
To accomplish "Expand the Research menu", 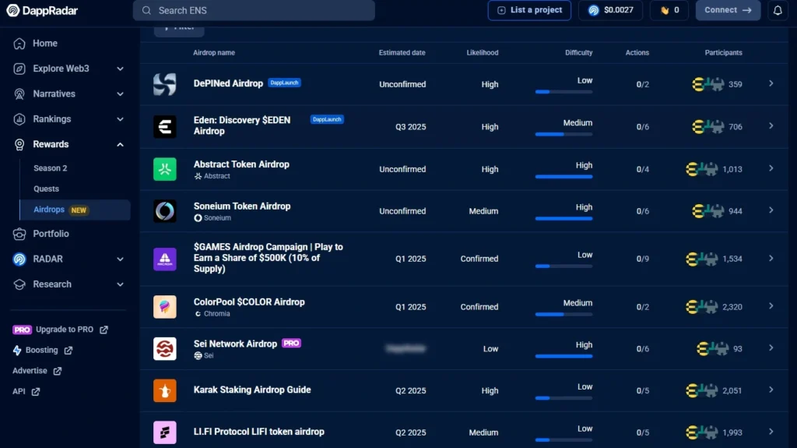I will point(120,284).
